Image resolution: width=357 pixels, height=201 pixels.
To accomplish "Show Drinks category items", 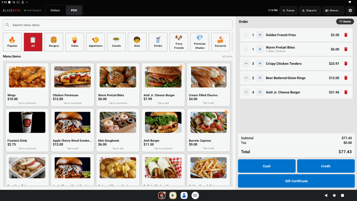I will (x=158, y=42).
